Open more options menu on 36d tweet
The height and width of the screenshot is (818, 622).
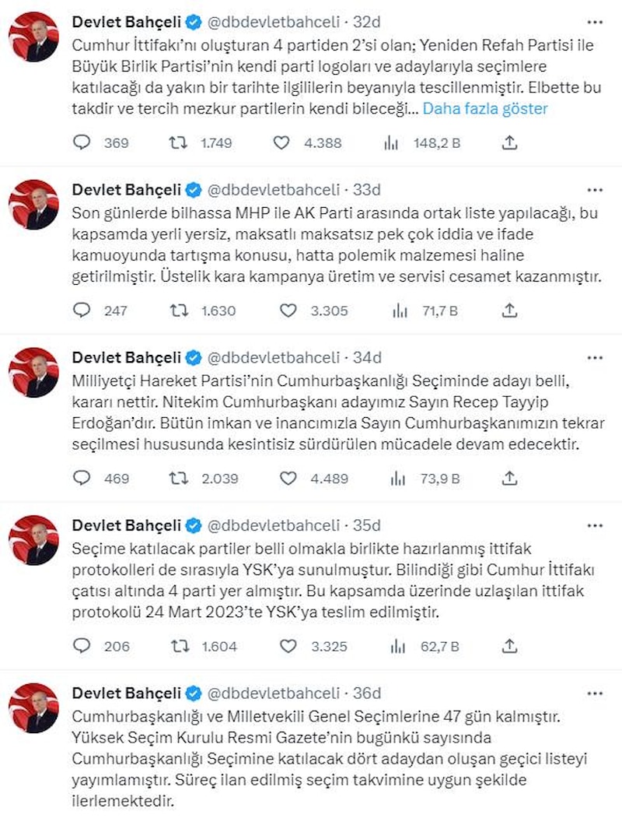[595, 693]
